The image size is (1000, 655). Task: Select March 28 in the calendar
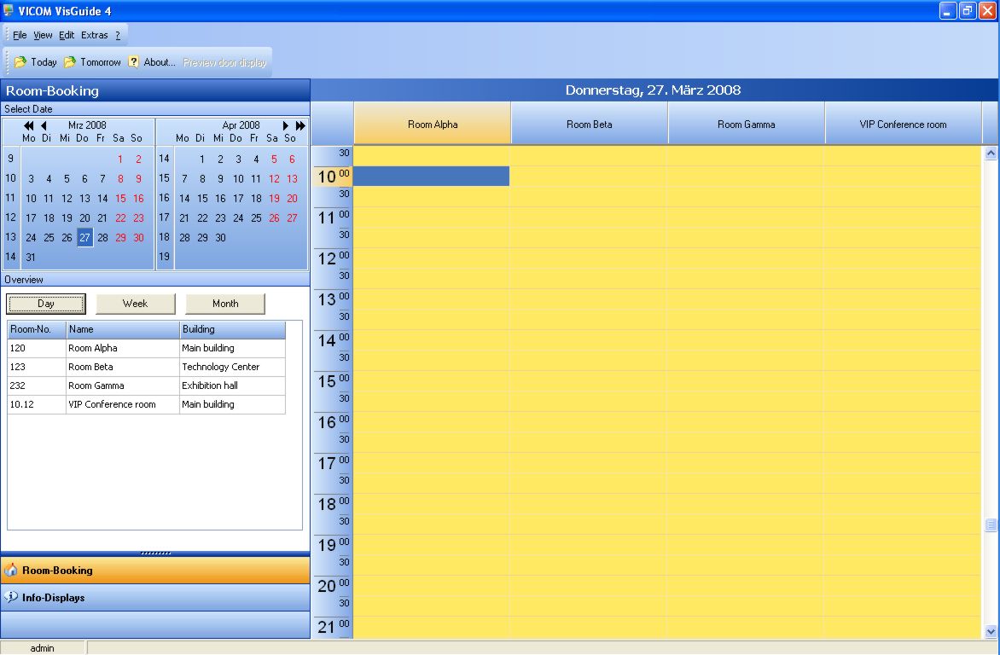102,238
